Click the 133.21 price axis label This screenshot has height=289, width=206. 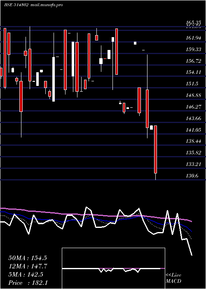click(x=194, y=164)
